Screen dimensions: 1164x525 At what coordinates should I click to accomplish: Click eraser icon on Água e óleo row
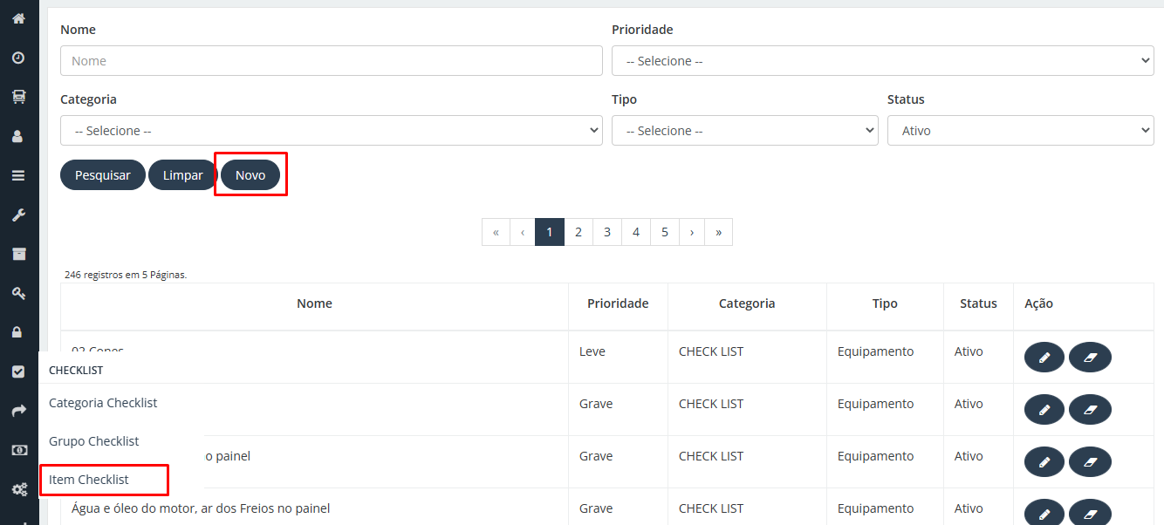tap(1090, 512)
